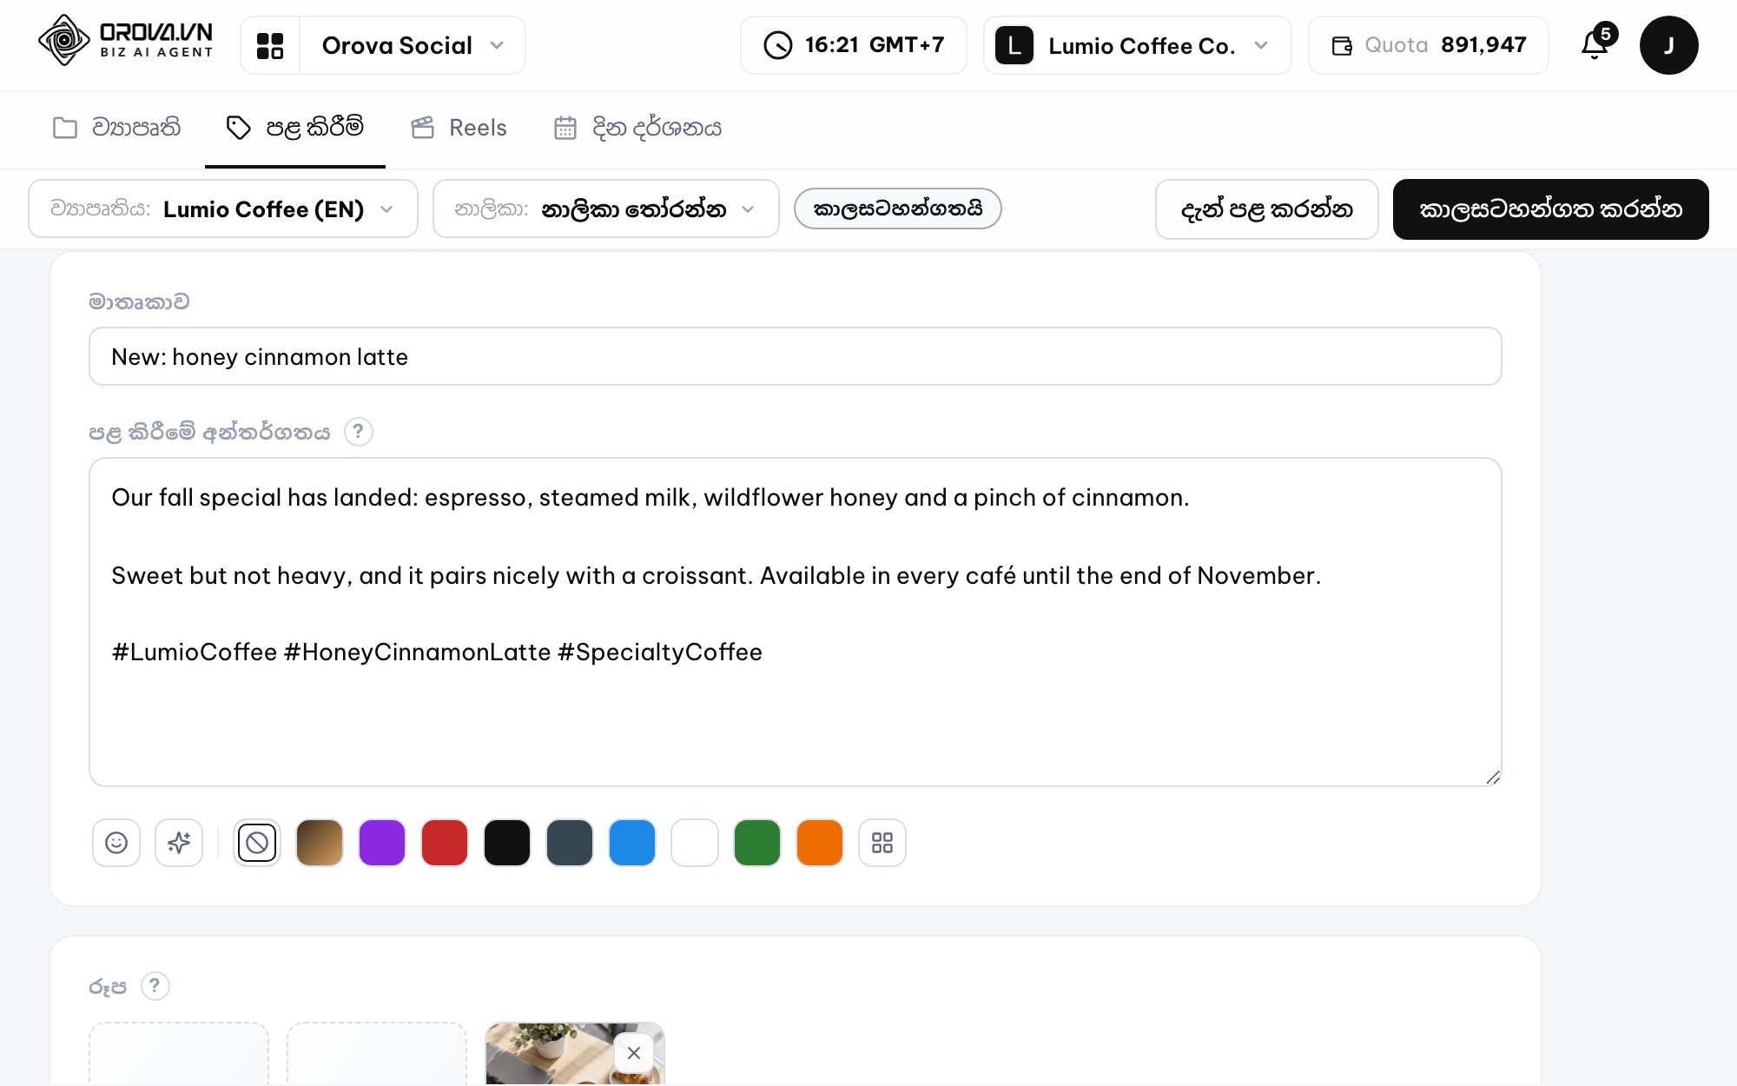Remove the uploaded coffee image
The height and width of the screenshot is (1086, 1737).
[x=634, y=1053]
